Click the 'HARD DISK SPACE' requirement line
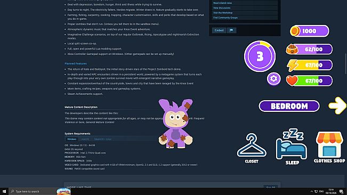This screenshot has width=347, height=195. click(78, 161)
